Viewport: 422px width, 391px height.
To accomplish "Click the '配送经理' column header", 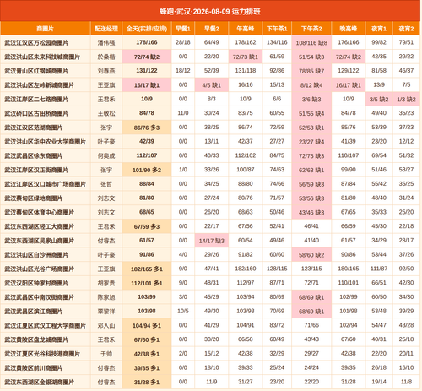I will [x=106, y=29].
